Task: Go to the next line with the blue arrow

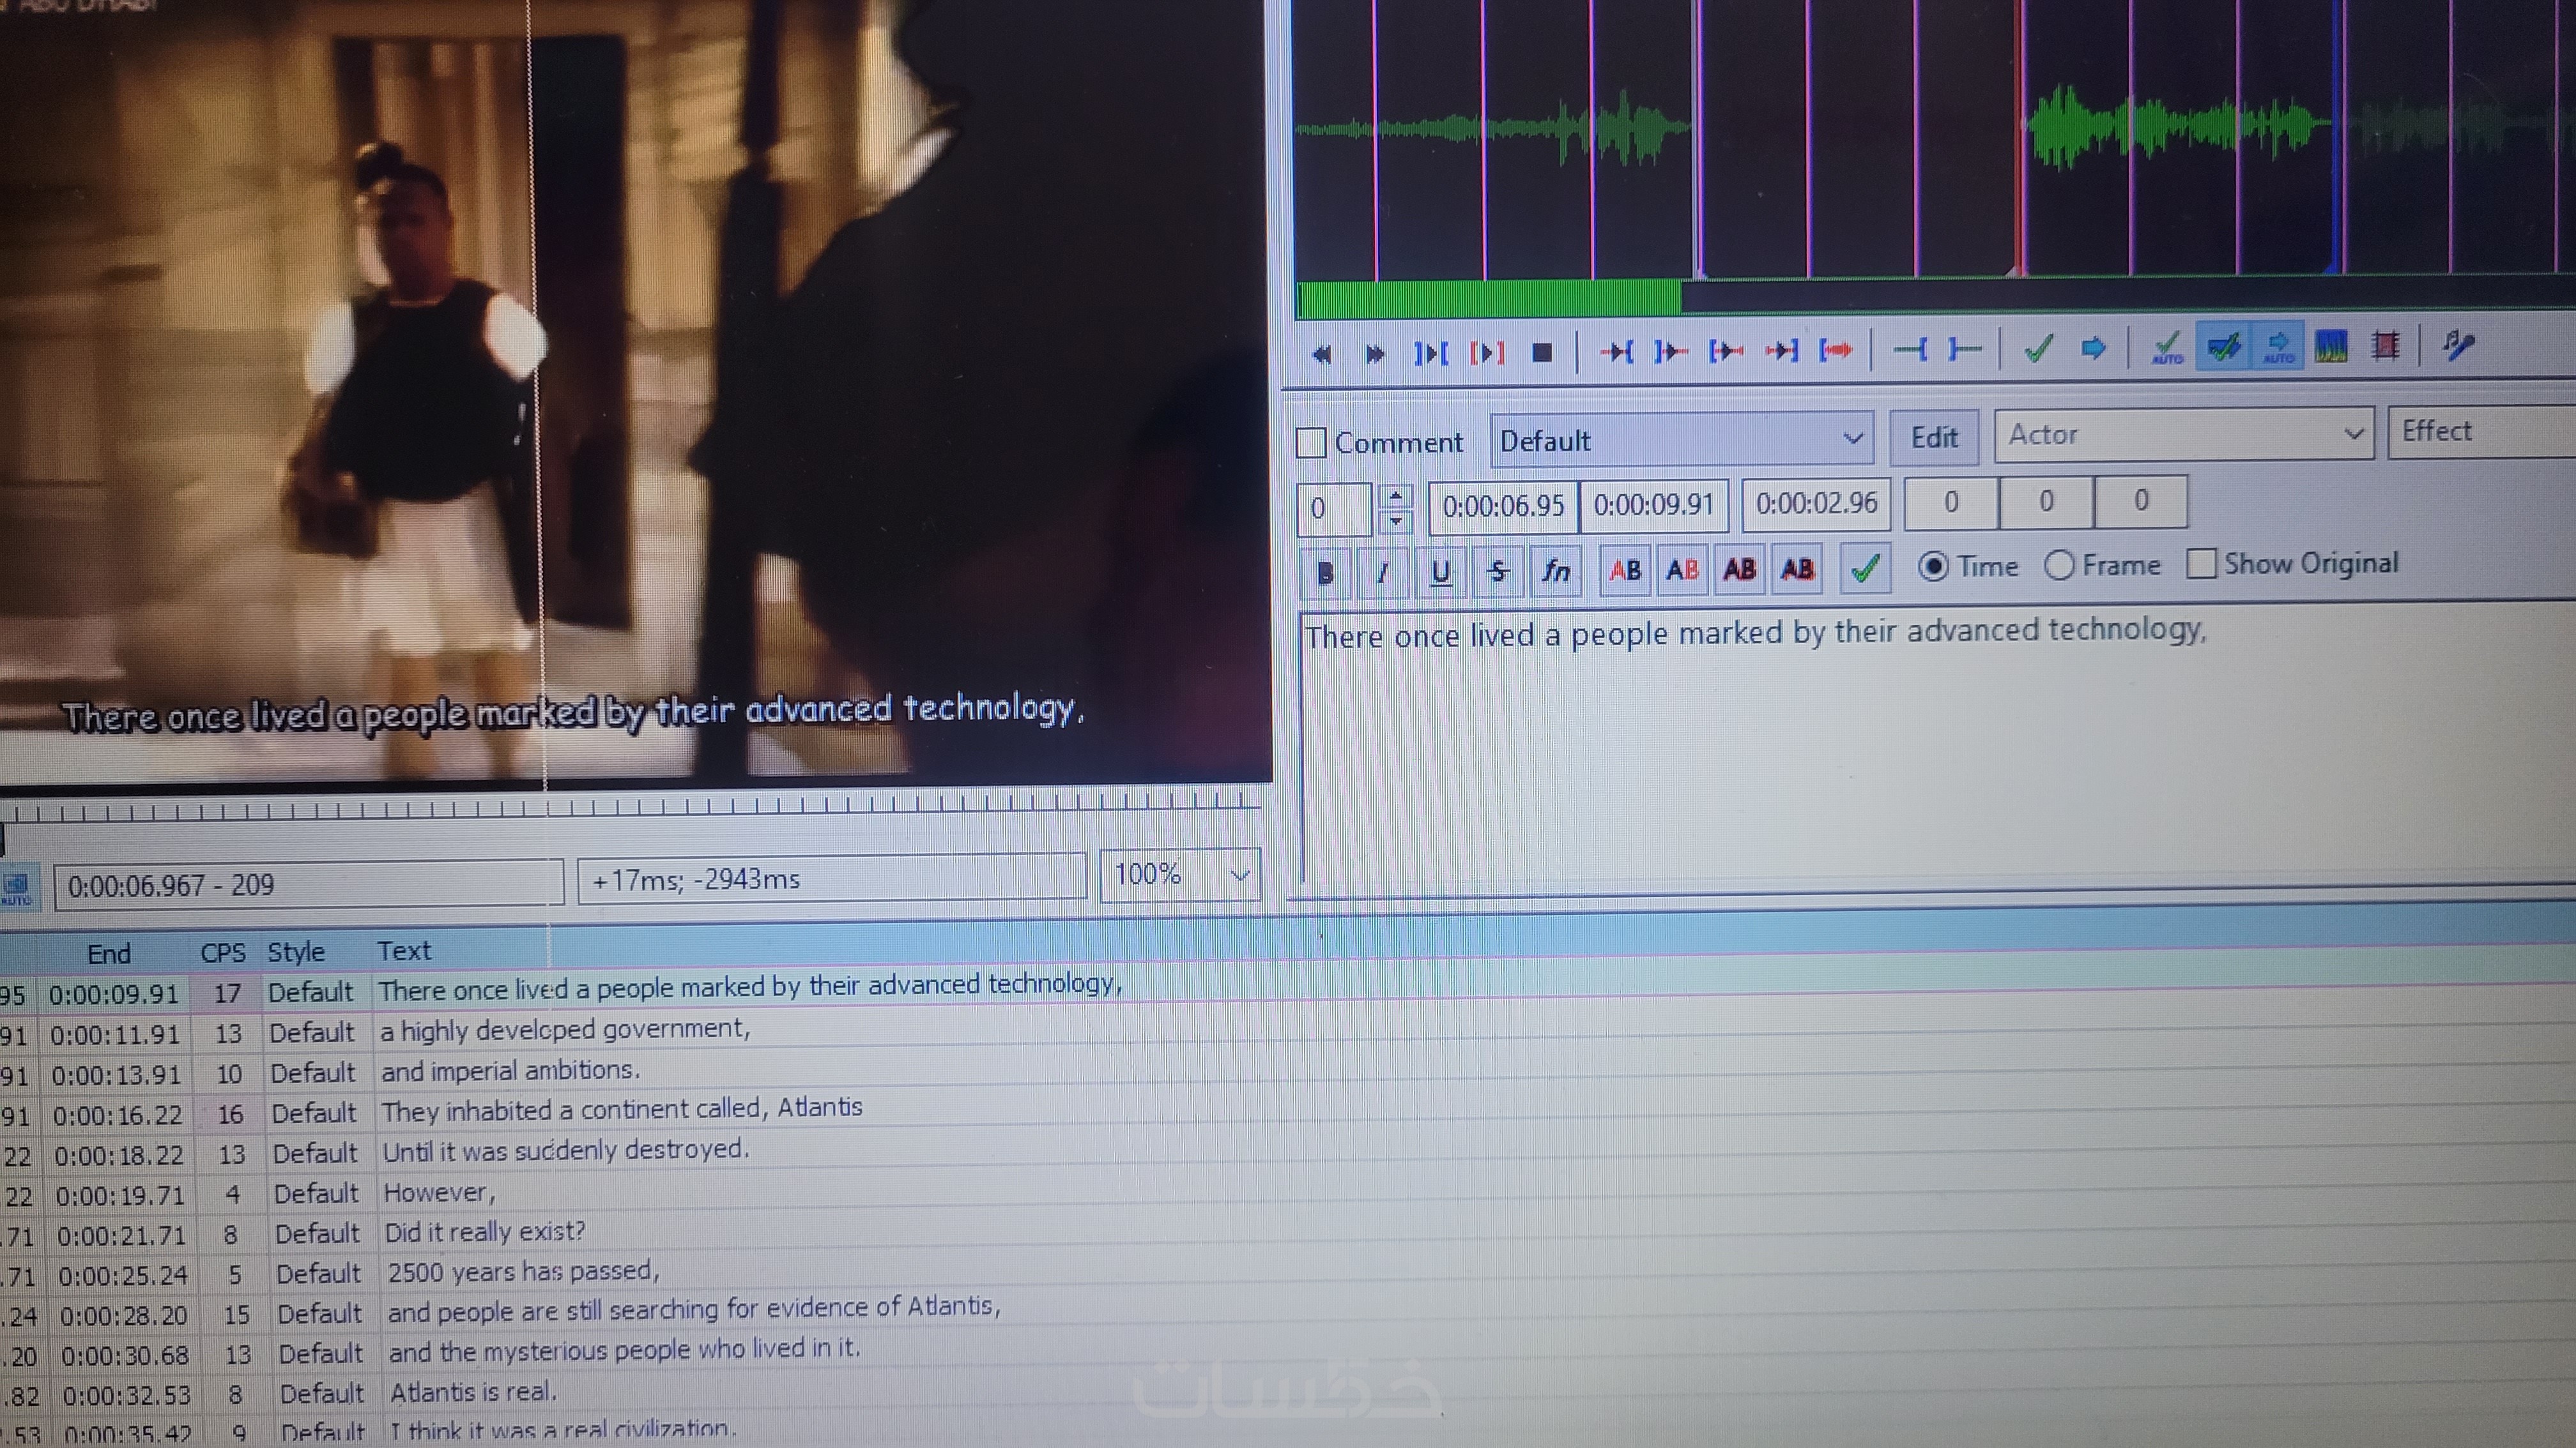Action: coord(2093,349)
